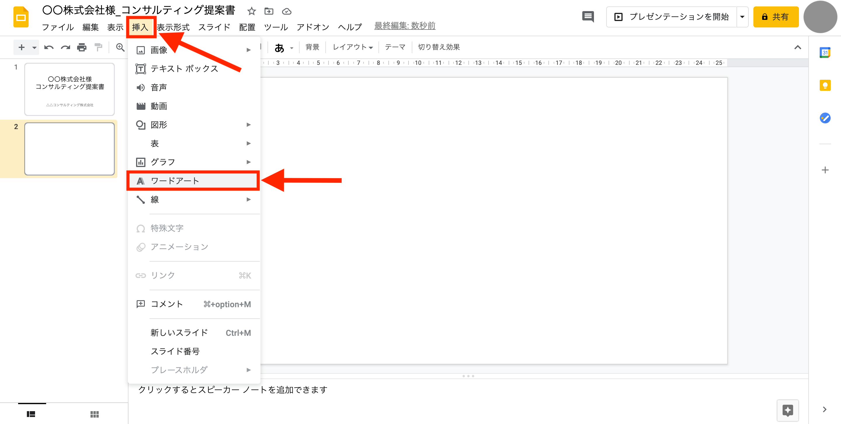Open the ヘルプ menu
This screenshot has width=841, height=424.
pyautogui.click(x=350, y=27)
